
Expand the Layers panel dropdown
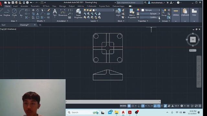pyautogui.click(x=94, y=21)
